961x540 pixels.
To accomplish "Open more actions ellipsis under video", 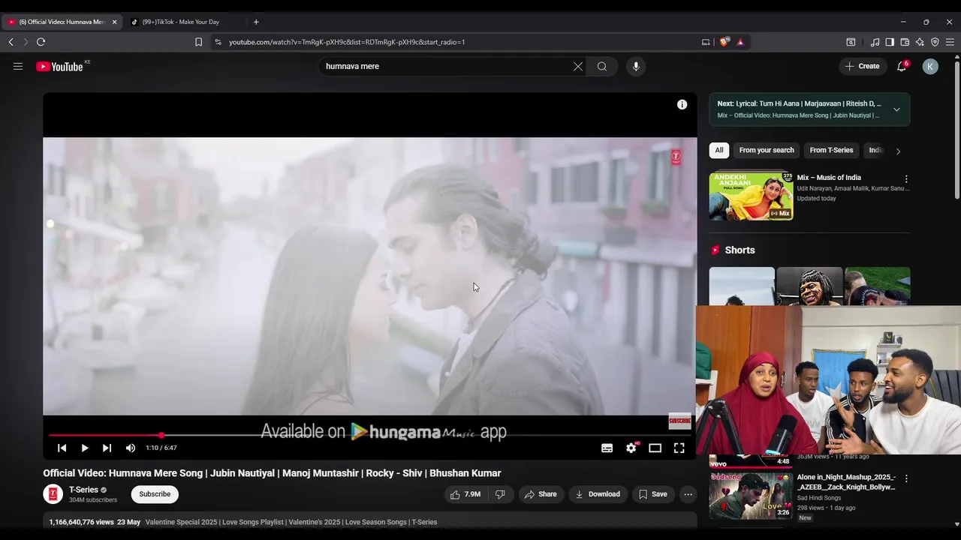I will pyautogui.click(x=688, y=494).
